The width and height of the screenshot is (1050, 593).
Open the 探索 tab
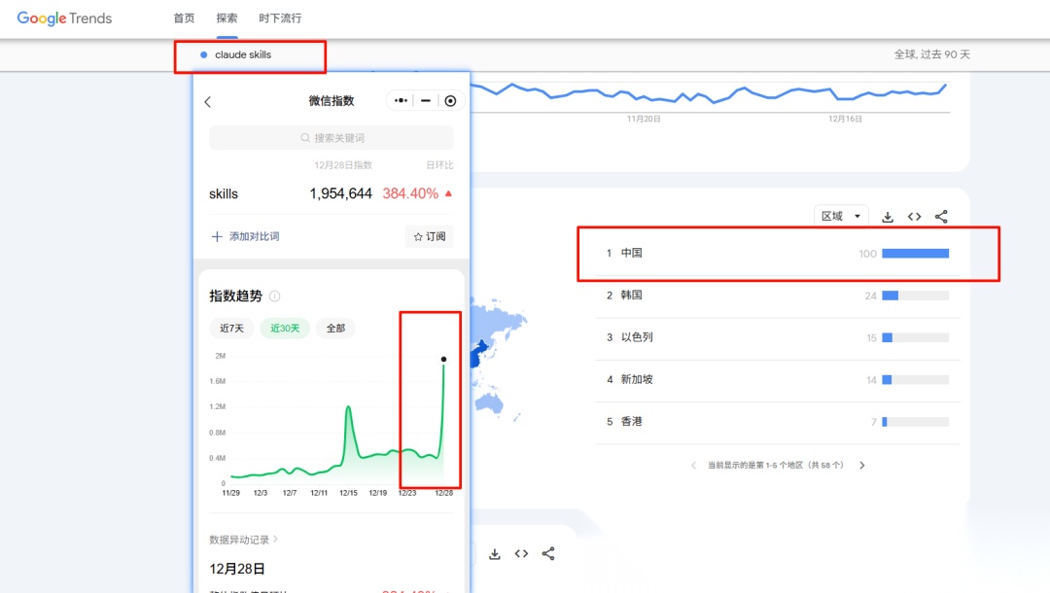click(227, 18)
